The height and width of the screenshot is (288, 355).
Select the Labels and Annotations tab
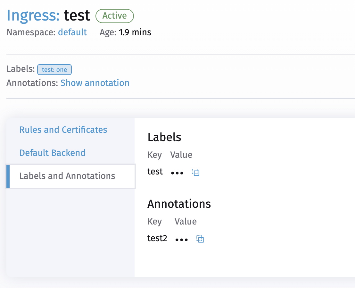[x=67, y=176]
